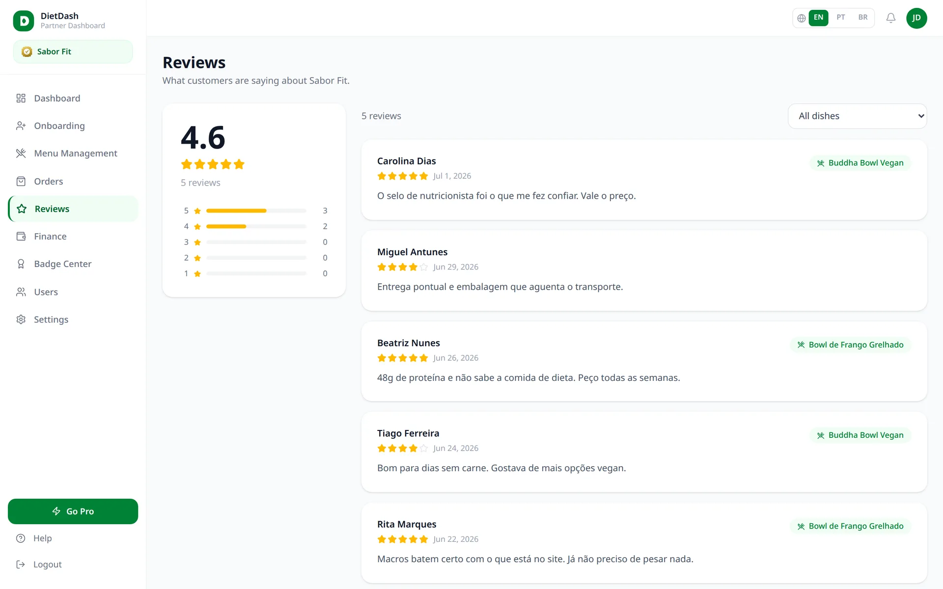Click the Carolina Dias reviewer name
943x589 pixels.
406,161
